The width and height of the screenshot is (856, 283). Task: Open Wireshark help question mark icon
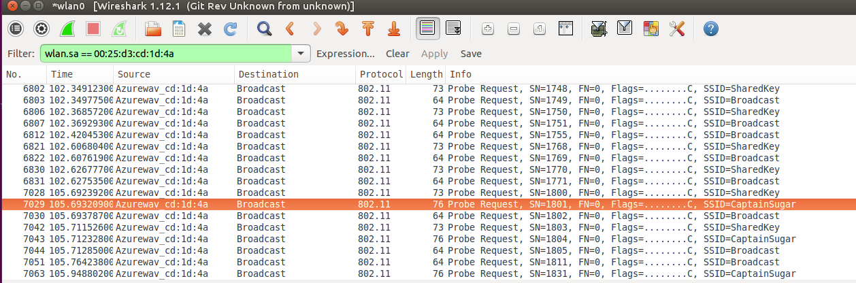(x=711, y=29)
